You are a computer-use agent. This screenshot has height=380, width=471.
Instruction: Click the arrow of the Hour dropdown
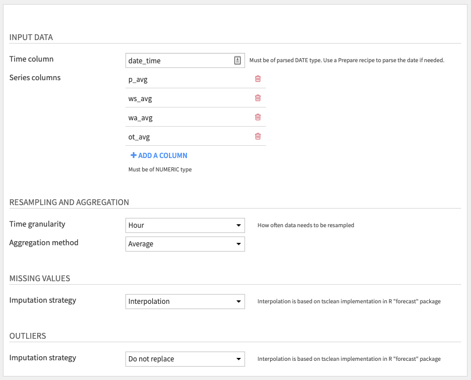[239, 225]
